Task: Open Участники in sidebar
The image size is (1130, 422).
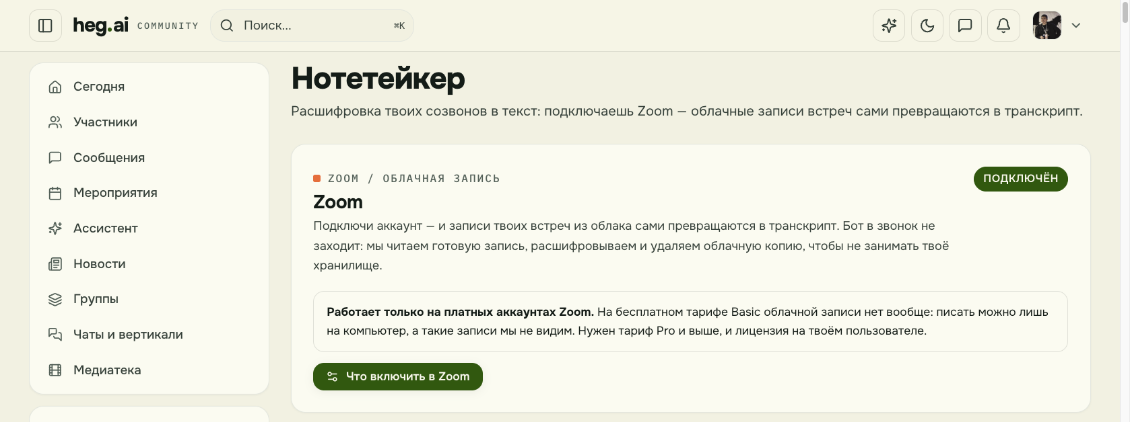Action: point(149,122)
